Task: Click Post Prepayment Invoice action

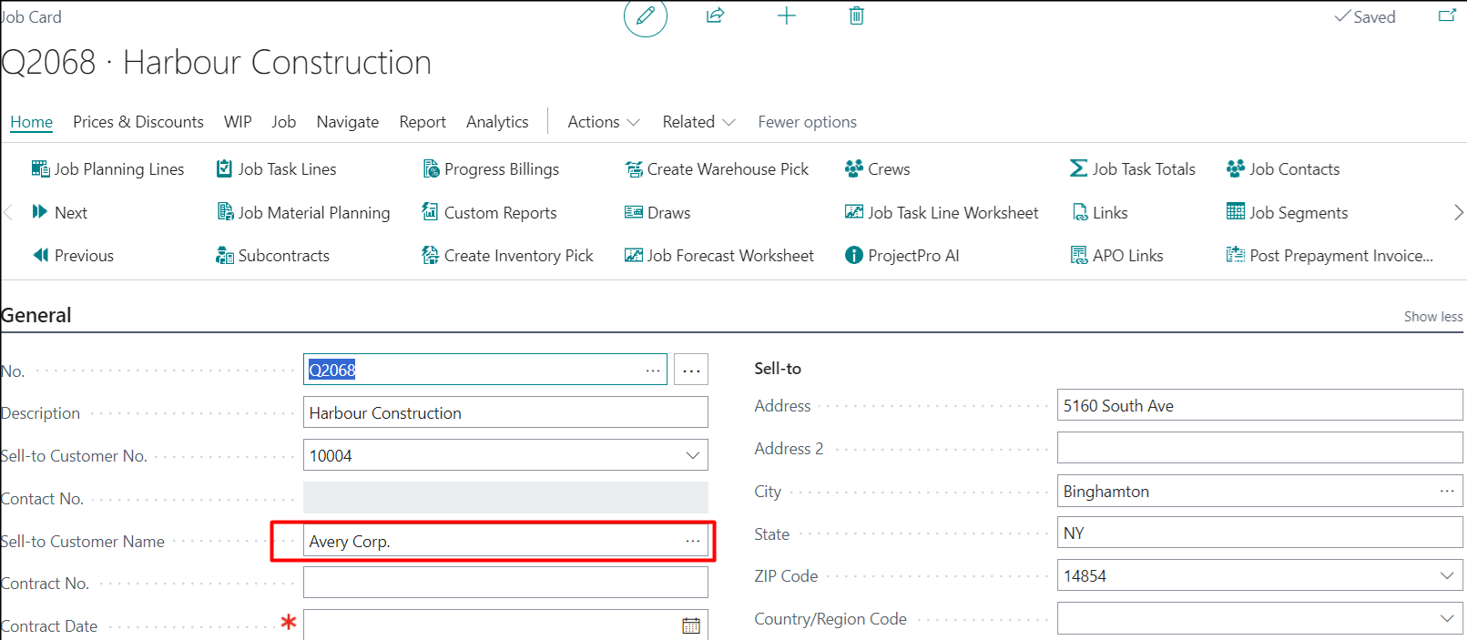Action: point(1329,256)
